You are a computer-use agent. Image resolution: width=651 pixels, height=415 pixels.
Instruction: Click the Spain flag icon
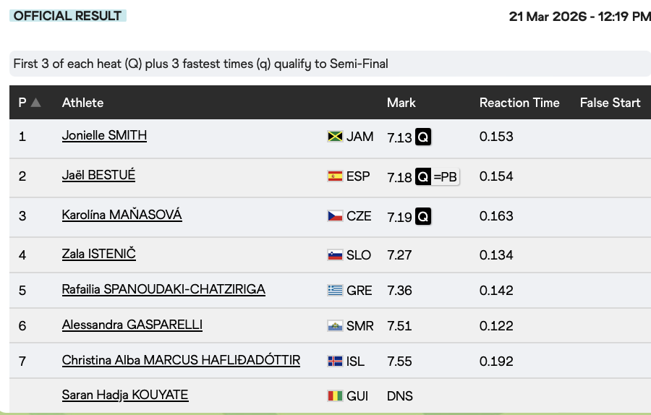click(x=335, y=176)
